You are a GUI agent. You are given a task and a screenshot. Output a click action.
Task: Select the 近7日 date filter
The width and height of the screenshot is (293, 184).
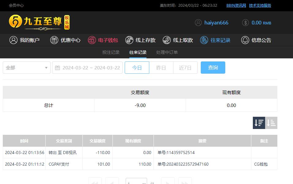185,68
